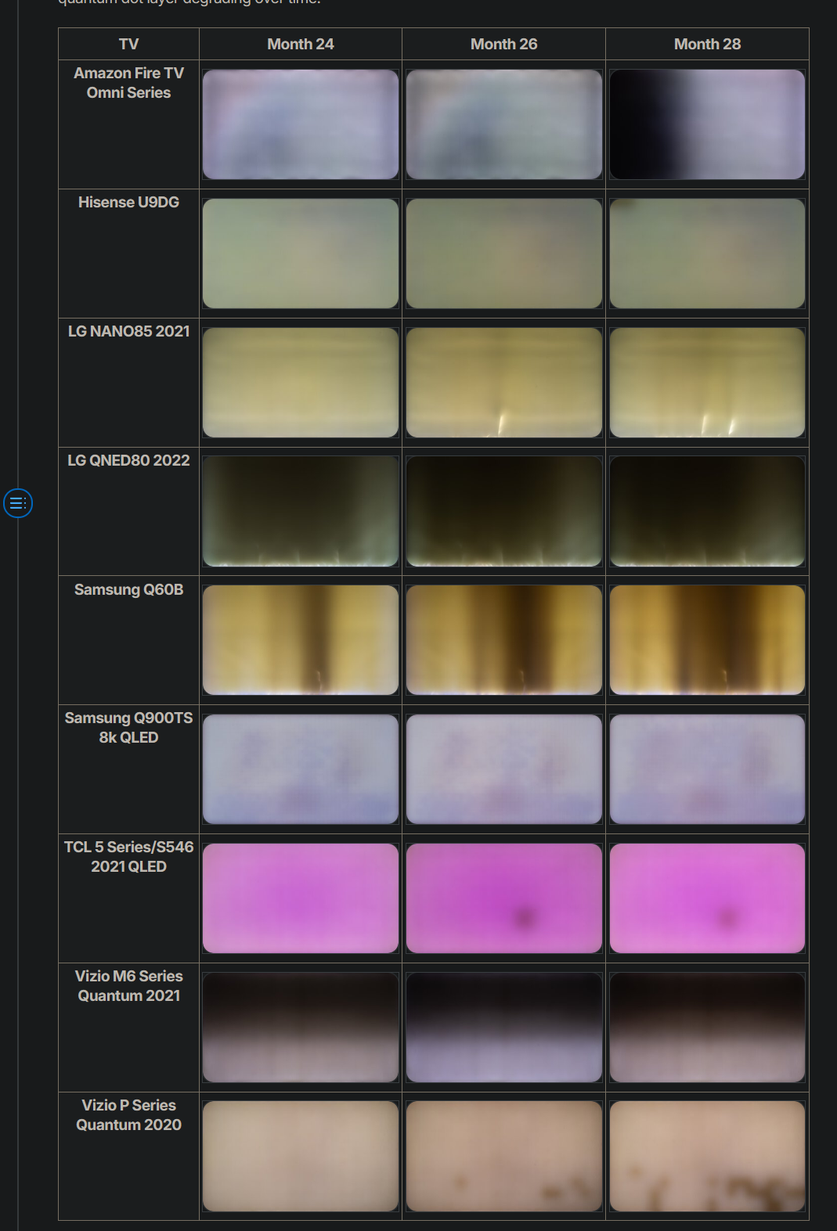Click the Month 28 column header

click(x=707, y=44)
